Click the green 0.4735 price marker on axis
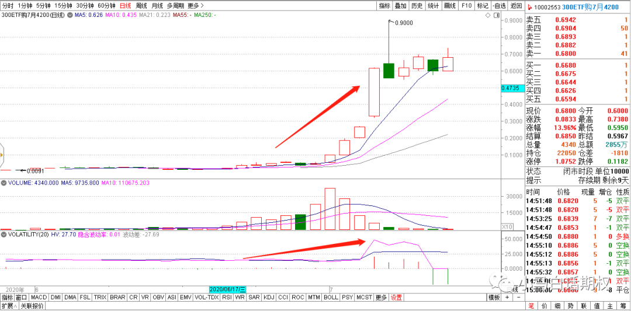This screenshot has height=311, width=631. (x=511, y=88)
